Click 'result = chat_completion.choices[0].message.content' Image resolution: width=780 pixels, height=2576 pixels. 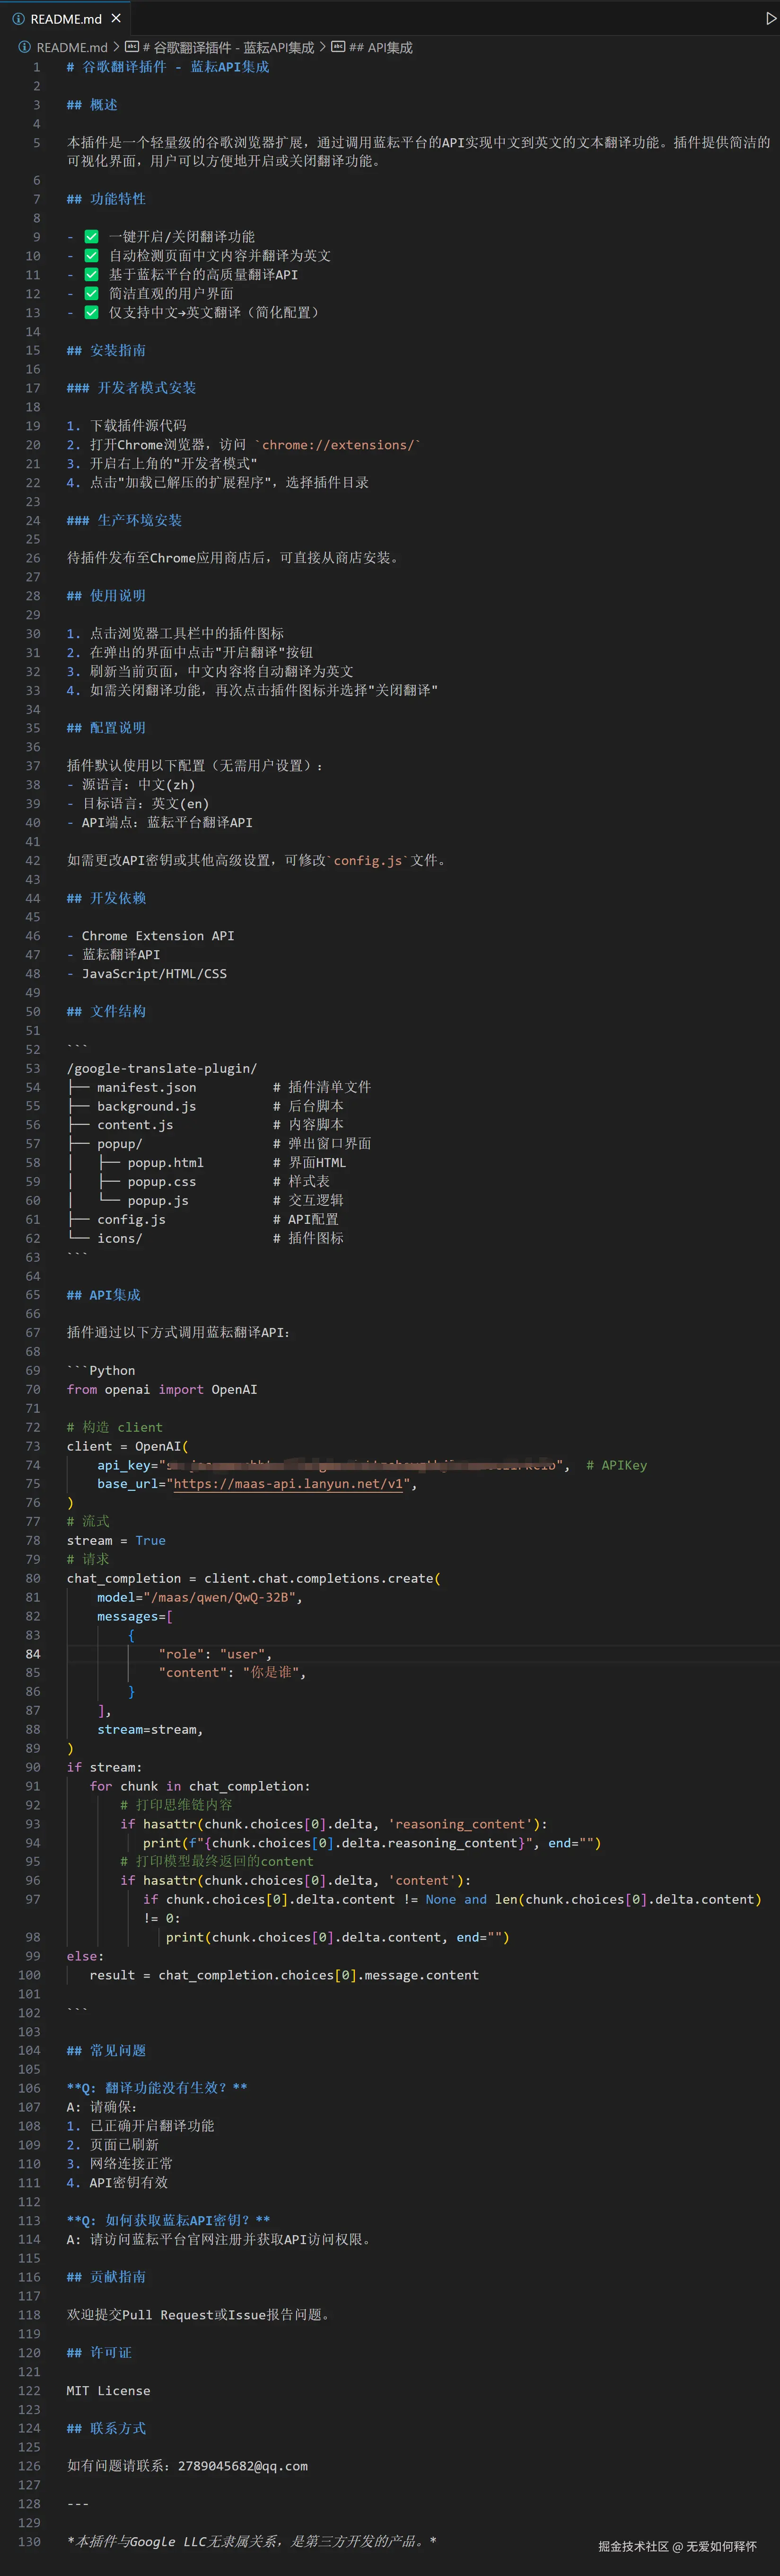click(284, 1975)
